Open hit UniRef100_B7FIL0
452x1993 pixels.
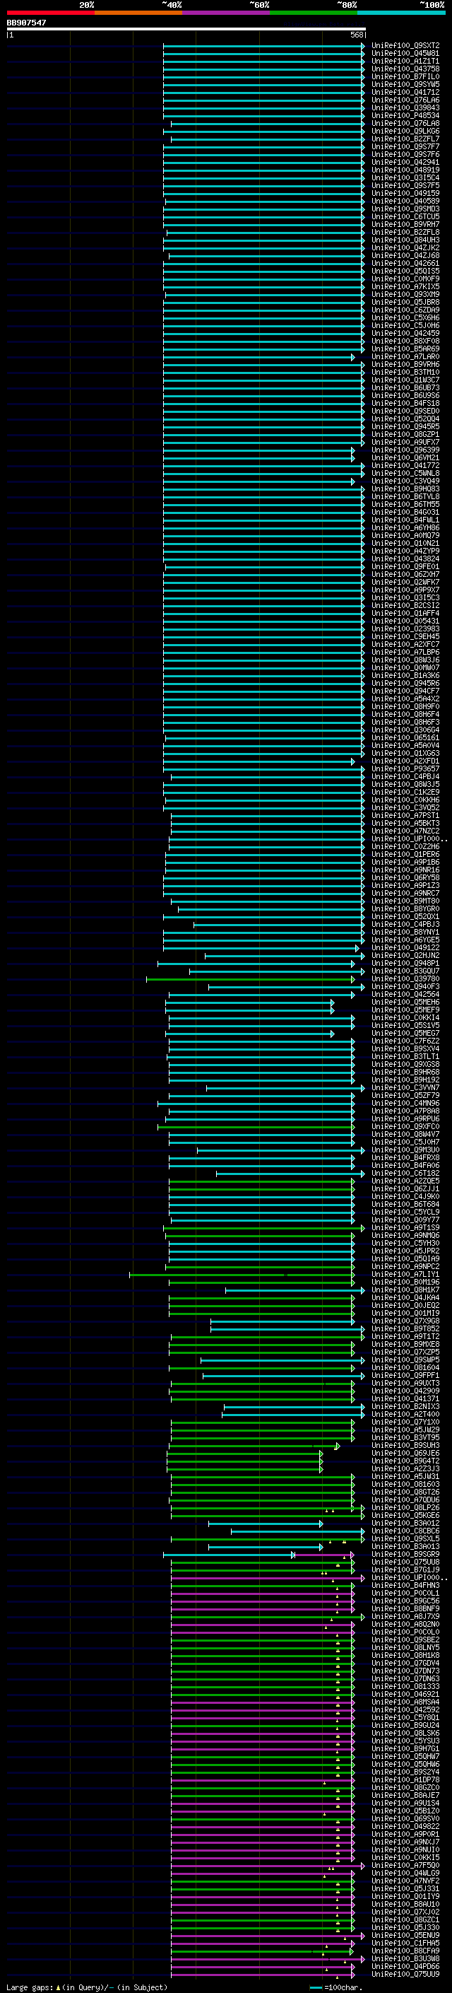tap(405, 76)
